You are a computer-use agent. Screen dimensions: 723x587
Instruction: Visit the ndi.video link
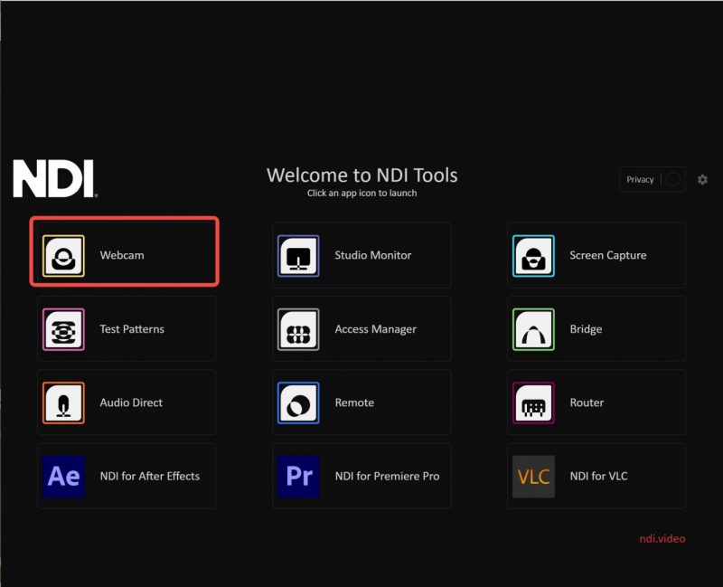pyautogui.click(x=662, y=538)
